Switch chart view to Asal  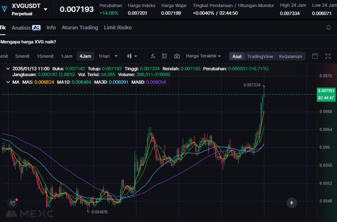pyautogui.click(x=237, y=56)
